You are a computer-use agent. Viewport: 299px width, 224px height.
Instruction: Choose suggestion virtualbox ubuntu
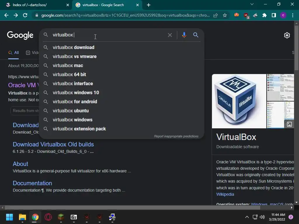[122, 111]
